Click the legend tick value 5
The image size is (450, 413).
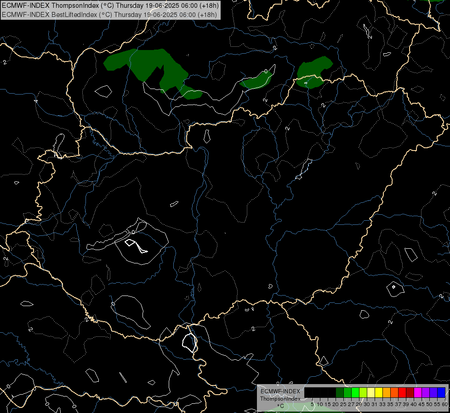coord(312,404)
